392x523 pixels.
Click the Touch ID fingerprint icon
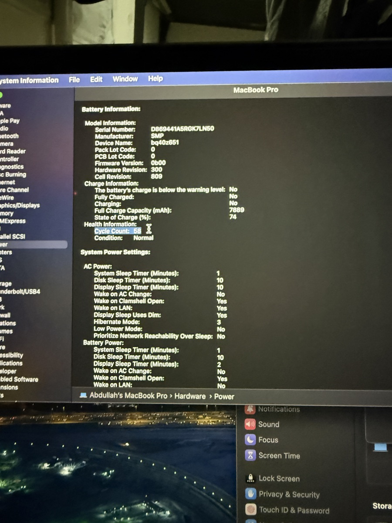pyautogui.click(x=250, y=509)
